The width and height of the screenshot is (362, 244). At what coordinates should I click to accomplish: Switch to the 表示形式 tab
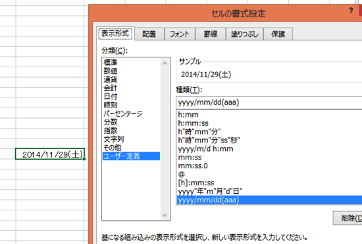coord(115,34)
